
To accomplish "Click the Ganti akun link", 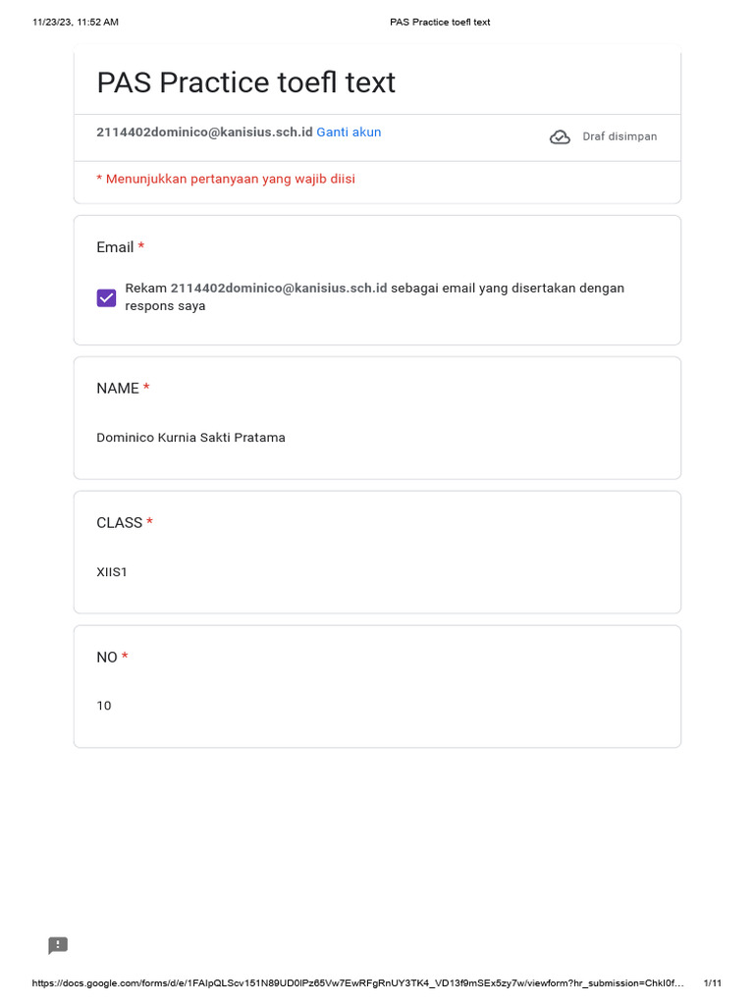I will (x=349, y=132).
